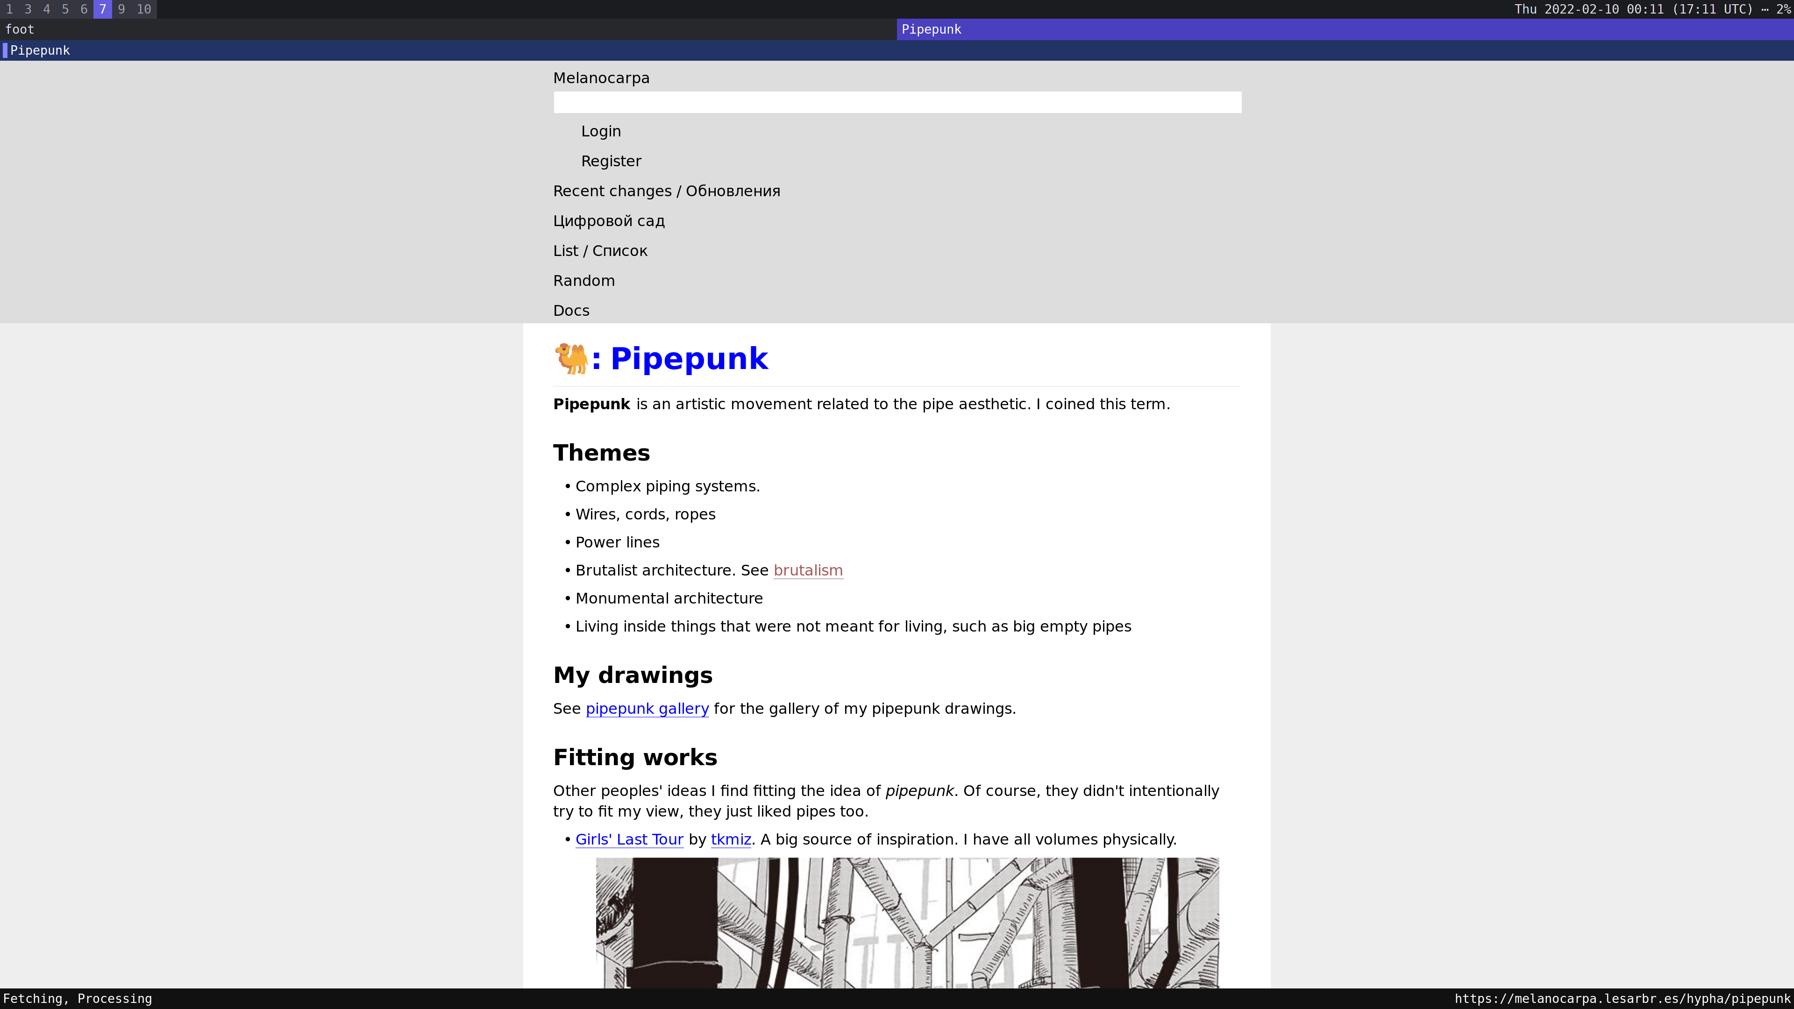Go to a Random page
1794x1009 pixels.
[x=584, y=281]
